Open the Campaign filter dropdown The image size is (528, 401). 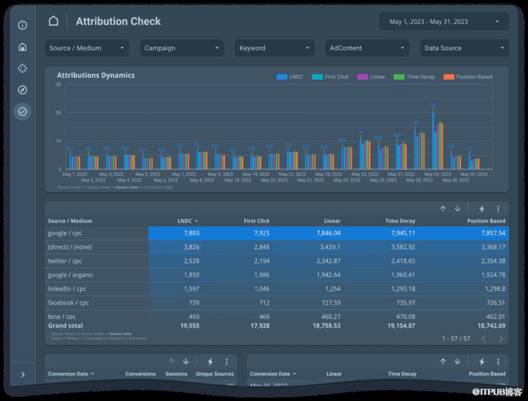pyautogui.click(x=181, y=48)
